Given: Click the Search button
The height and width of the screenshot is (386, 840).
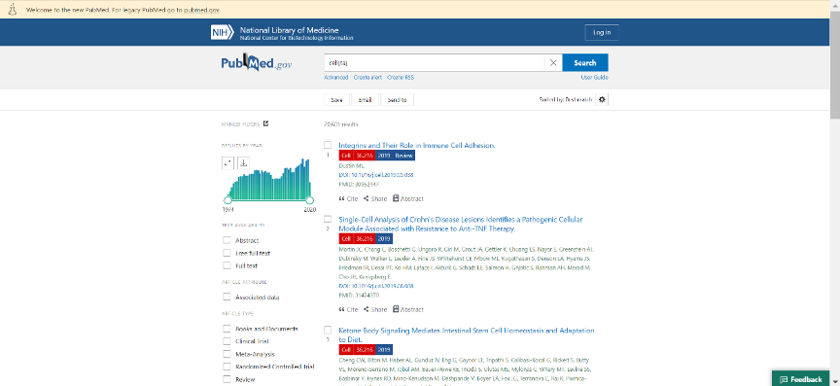Looking at the screenshot, I should pyautogui.click(x=585, y=63).
